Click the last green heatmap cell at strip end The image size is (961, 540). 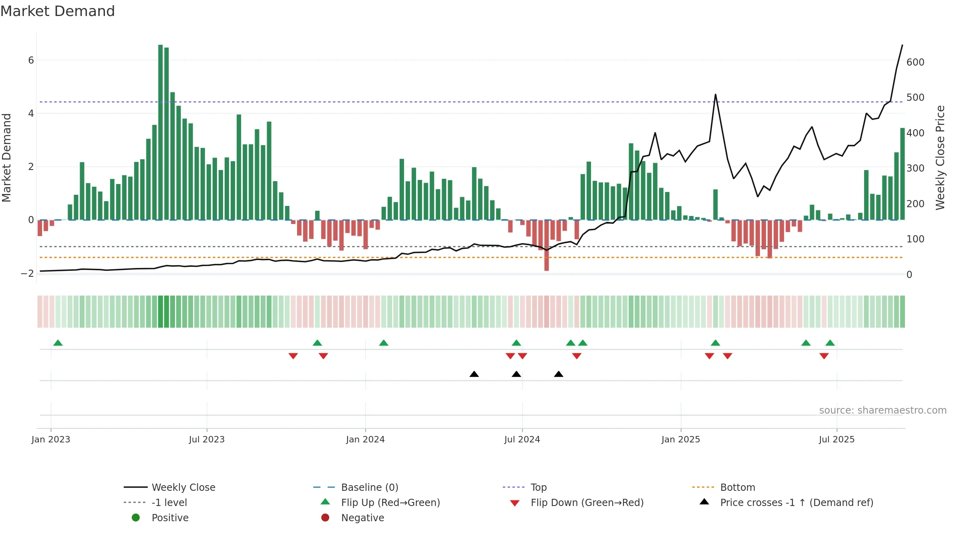click(x=903, y=312)
